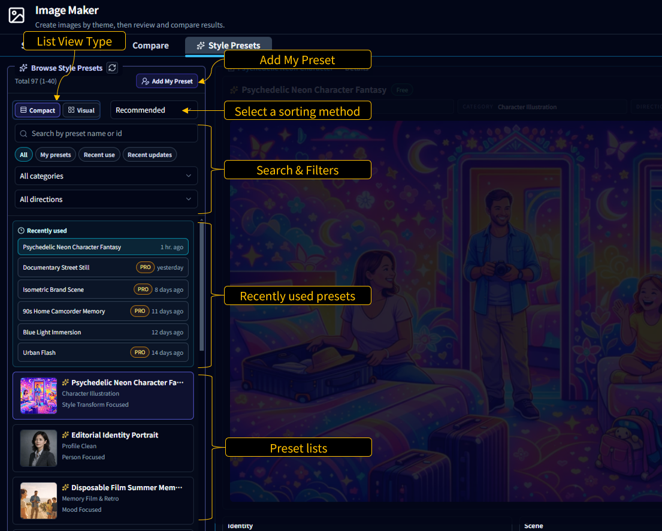The image size is (662, 531).
Task: Click the Add My Preset button
Action: [167, 80]
